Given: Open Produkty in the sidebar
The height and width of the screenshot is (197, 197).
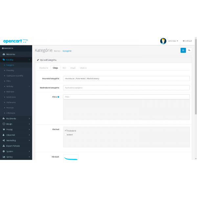Looking at the screenshot, I should click(x=10, y=70).
